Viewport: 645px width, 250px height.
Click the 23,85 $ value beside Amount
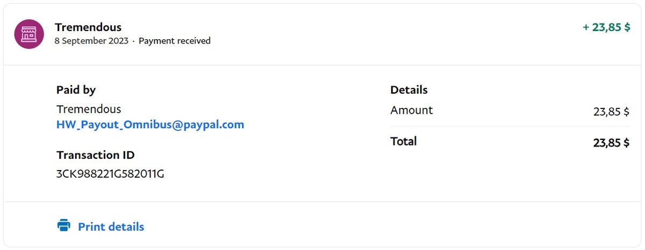click(x=611, y=112)
